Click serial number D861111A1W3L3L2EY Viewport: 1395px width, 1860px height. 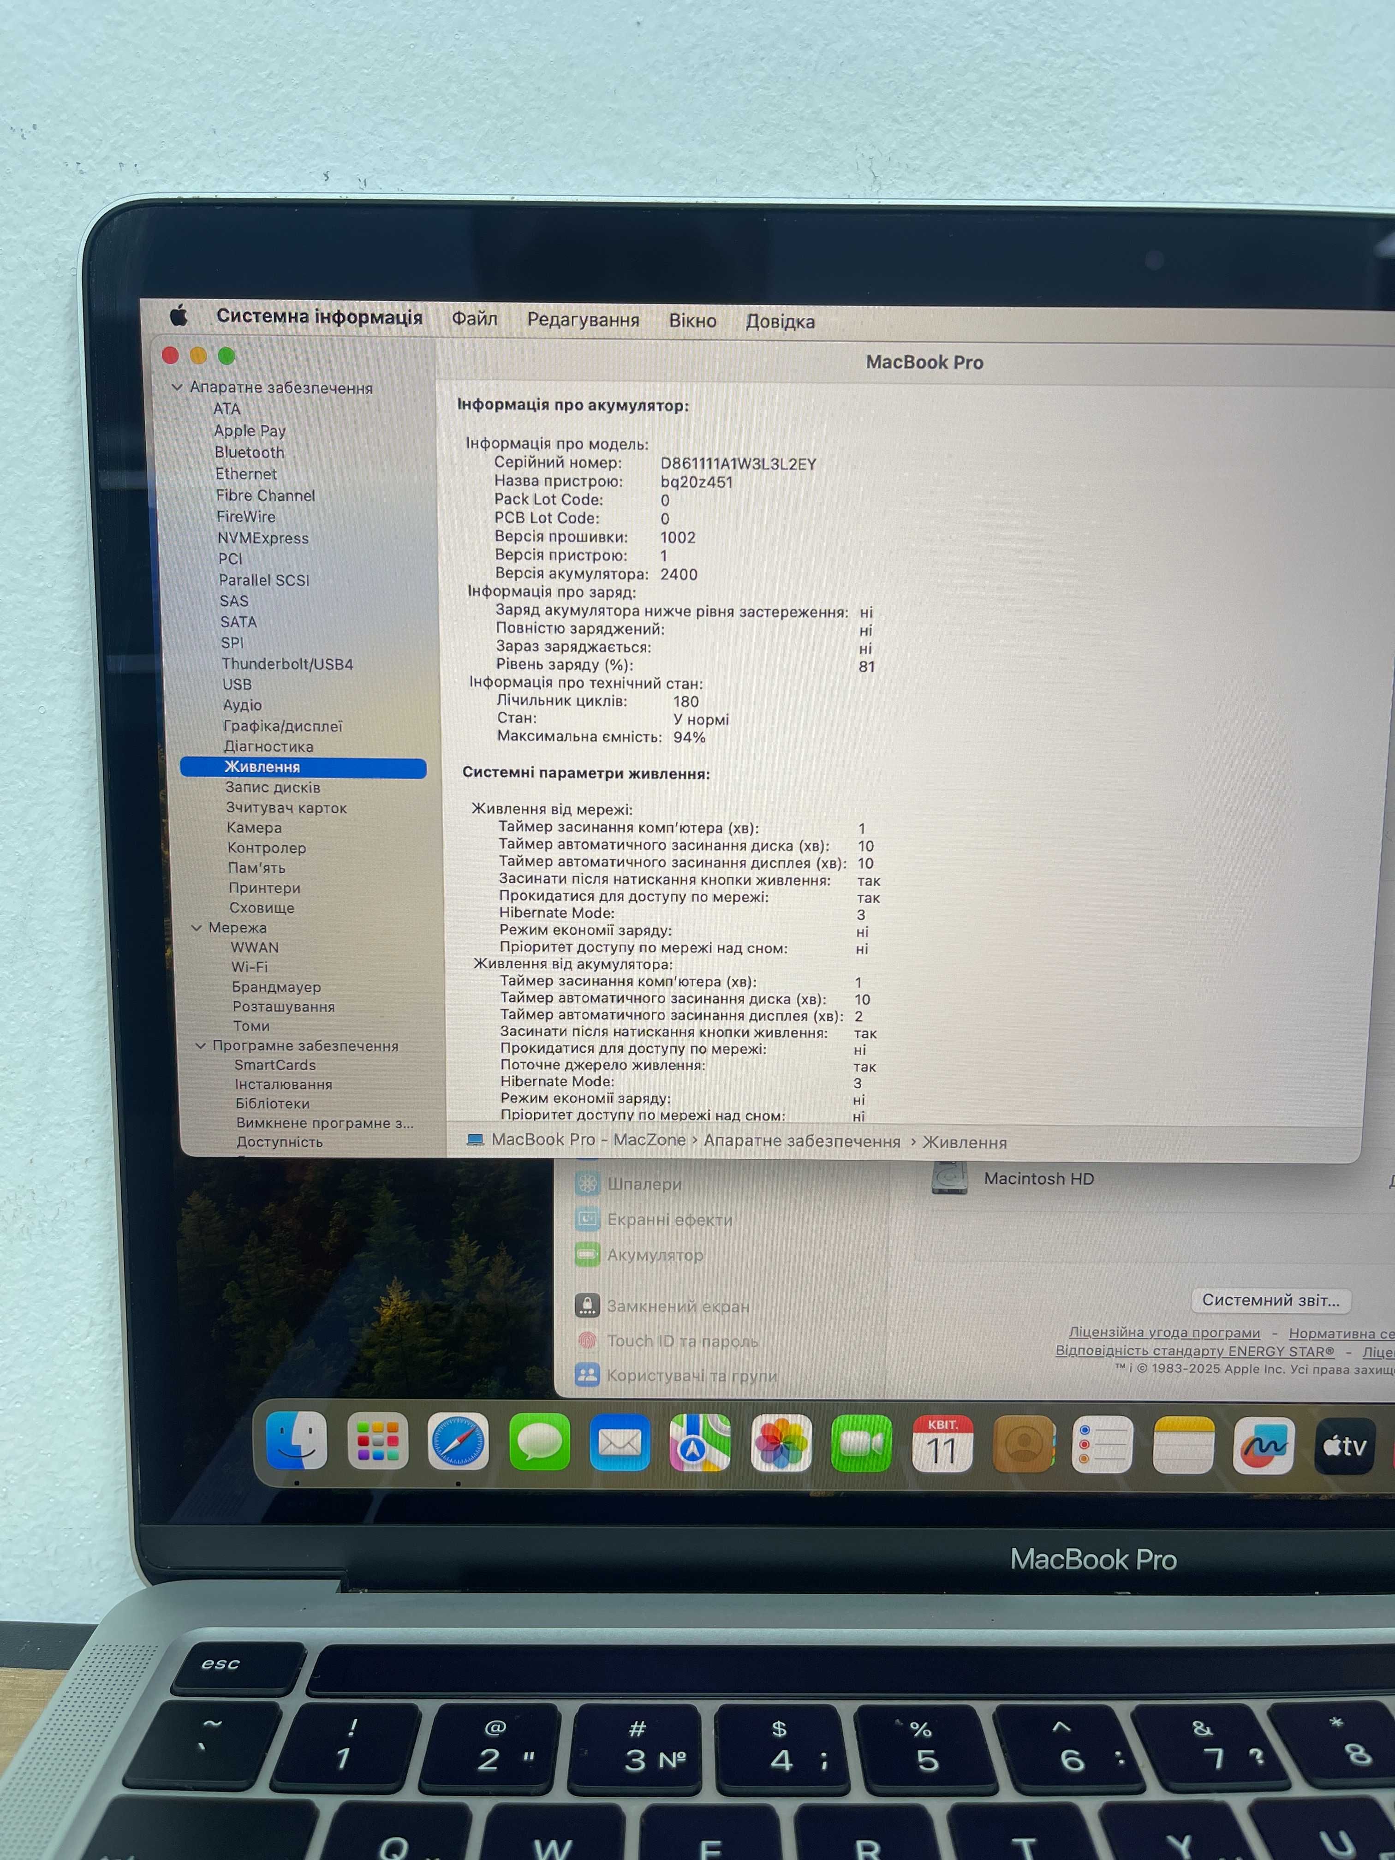[738, 464]
